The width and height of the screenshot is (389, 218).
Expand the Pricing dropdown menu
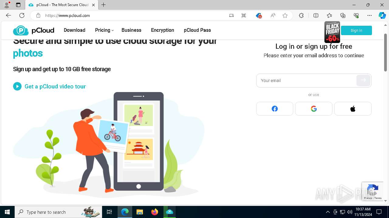pos(104,30)
